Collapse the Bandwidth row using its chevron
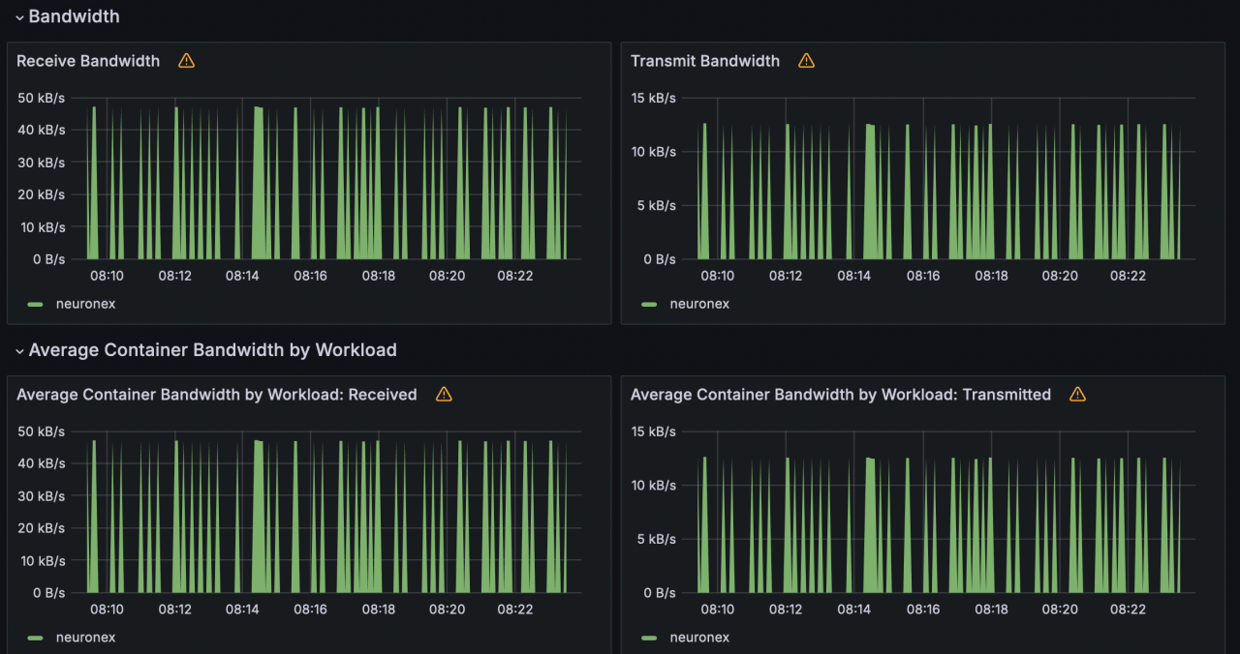The height and width of the screenshot is (654, 1240). [18, 17]
